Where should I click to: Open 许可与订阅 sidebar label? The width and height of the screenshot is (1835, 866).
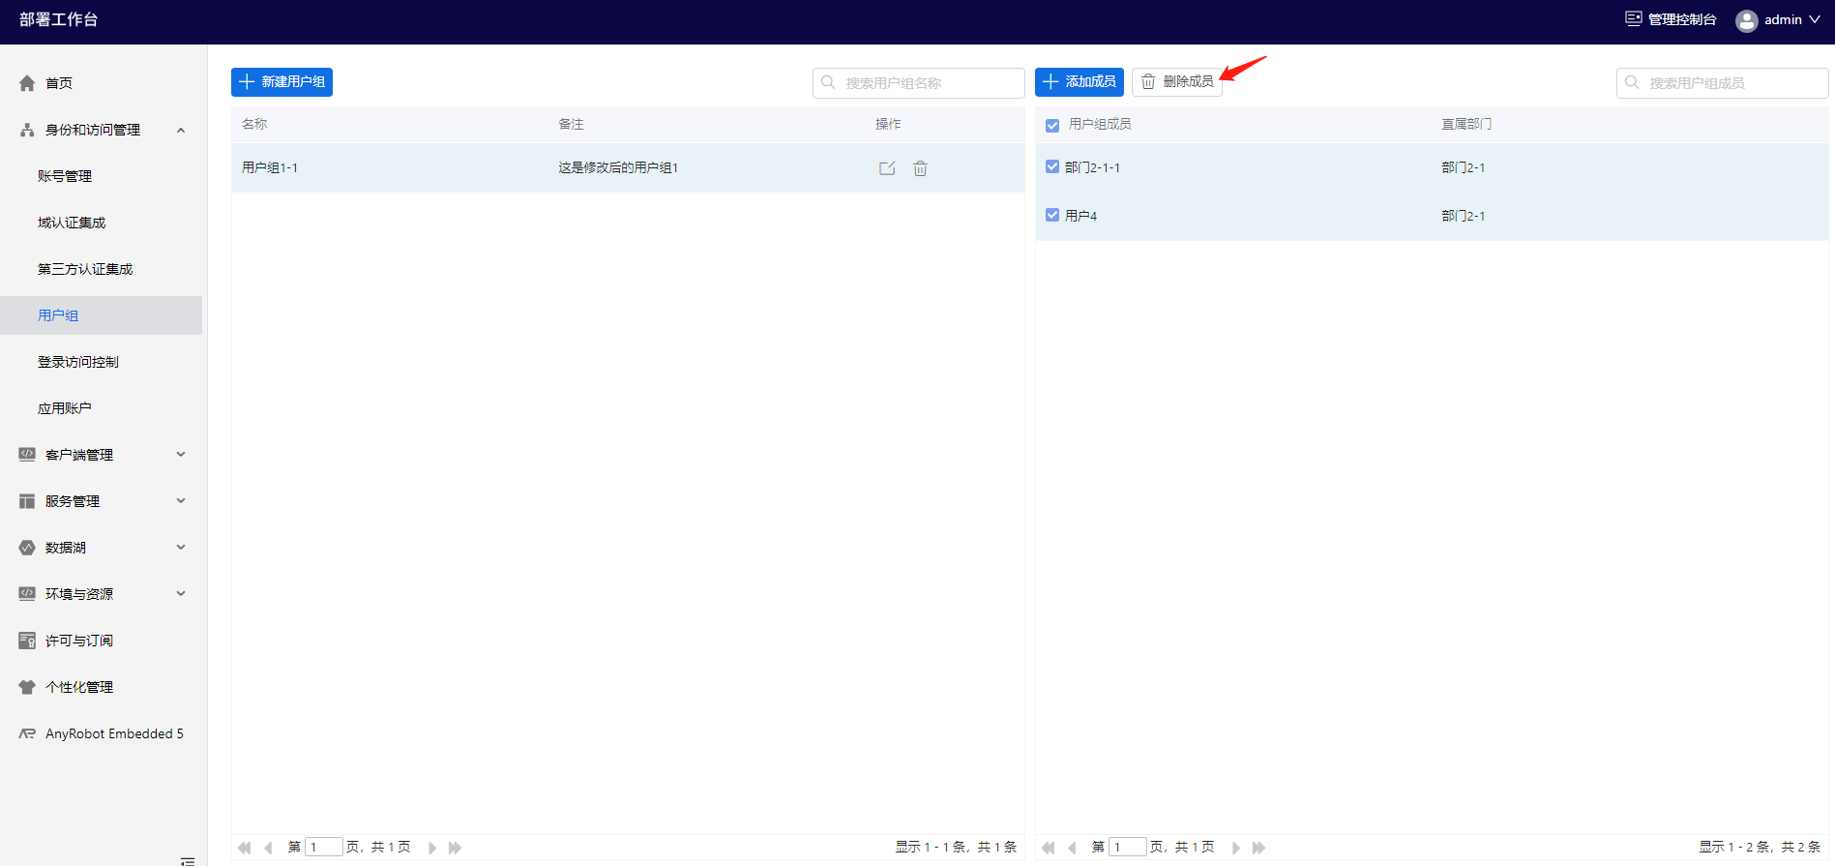(79, 641)
